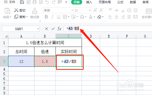Open the 数据 tab
Screen dimensions: 152x95
point(133,2)
